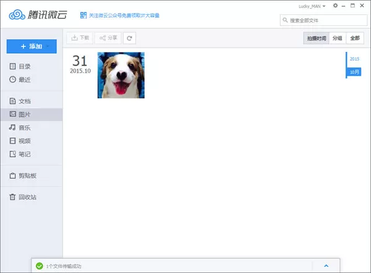Select the dog photo thumbnail
The width and height of the screenshot is (371, 273).
click(x=121, y=75)
